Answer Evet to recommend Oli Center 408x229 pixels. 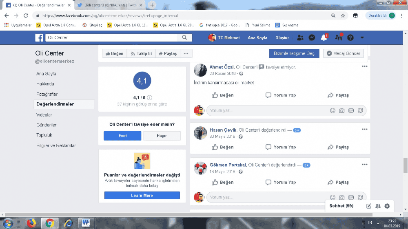[x=122, y=136]
